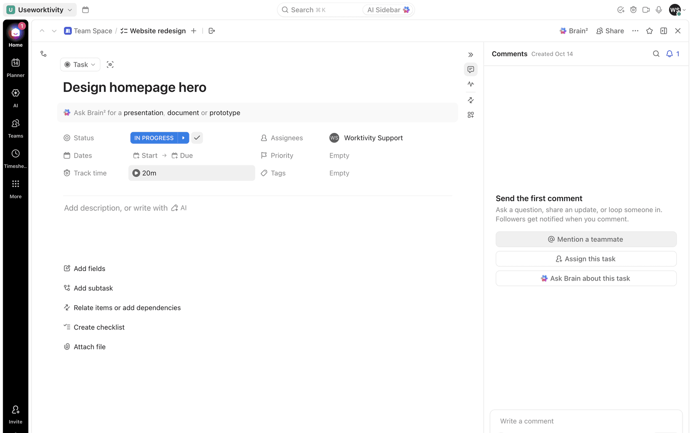Image resolution: width=692 pixels, height=433 pixels.
Task: Open Timesheets in the sidebar
Action: point(16,159)
